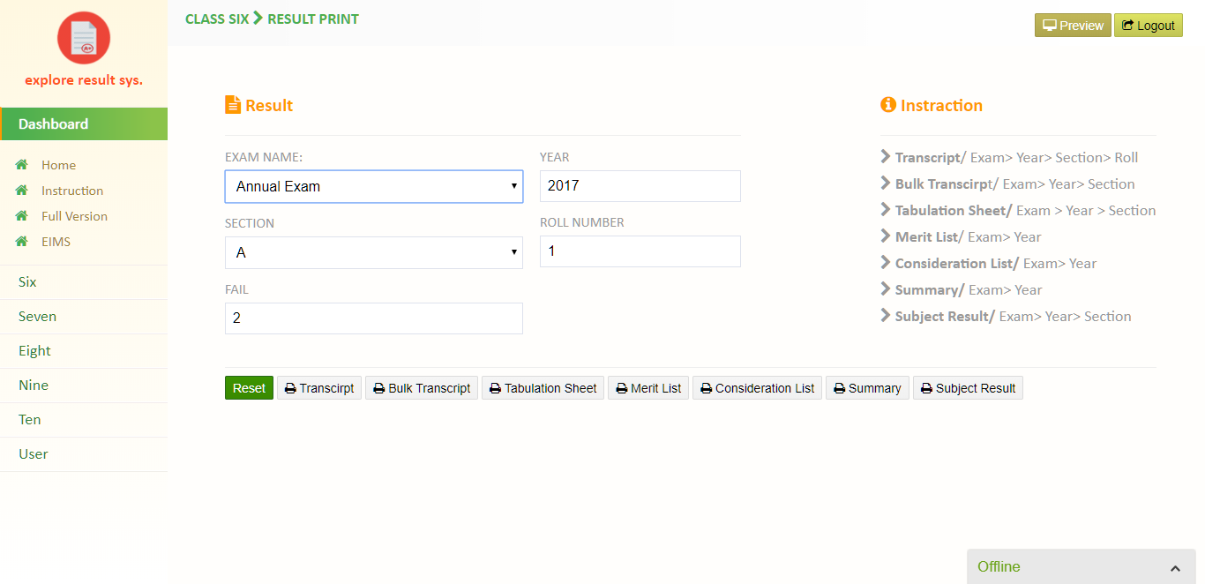Print the Tabulation Sheet

tap(543, 388)
